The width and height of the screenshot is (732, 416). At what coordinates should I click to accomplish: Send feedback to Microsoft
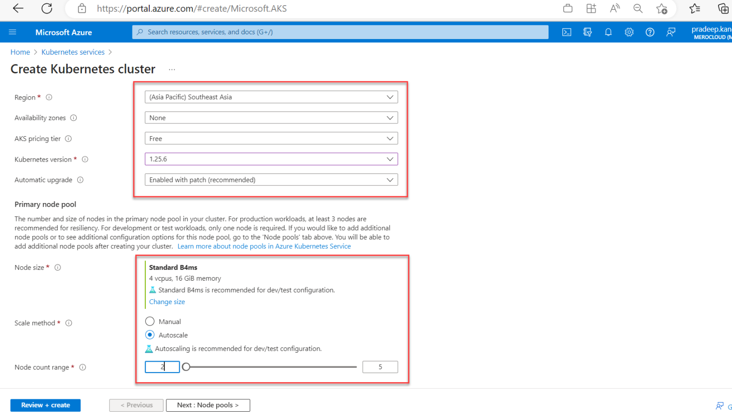(671, 32)
